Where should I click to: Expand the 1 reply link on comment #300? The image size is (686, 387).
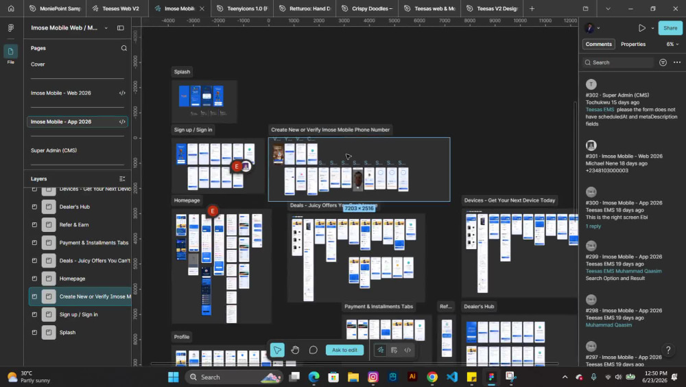(593, 226)
